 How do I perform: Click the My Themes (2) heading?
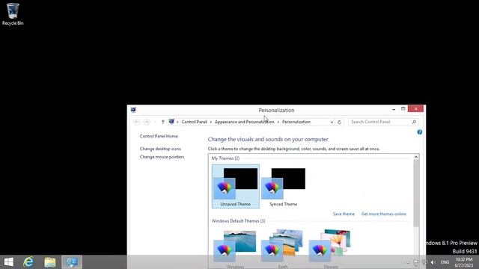(x=225, y=158)
